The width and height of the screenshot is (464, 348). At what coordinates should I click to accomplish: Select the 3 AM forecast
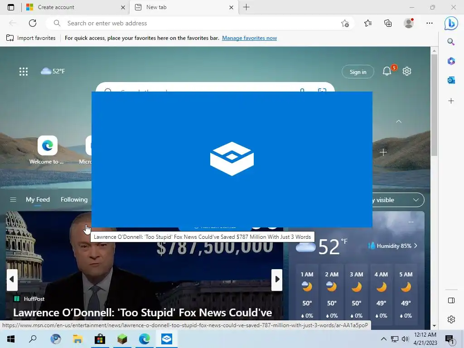[356, 295]
